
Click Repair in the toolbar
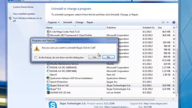point(90,22)
